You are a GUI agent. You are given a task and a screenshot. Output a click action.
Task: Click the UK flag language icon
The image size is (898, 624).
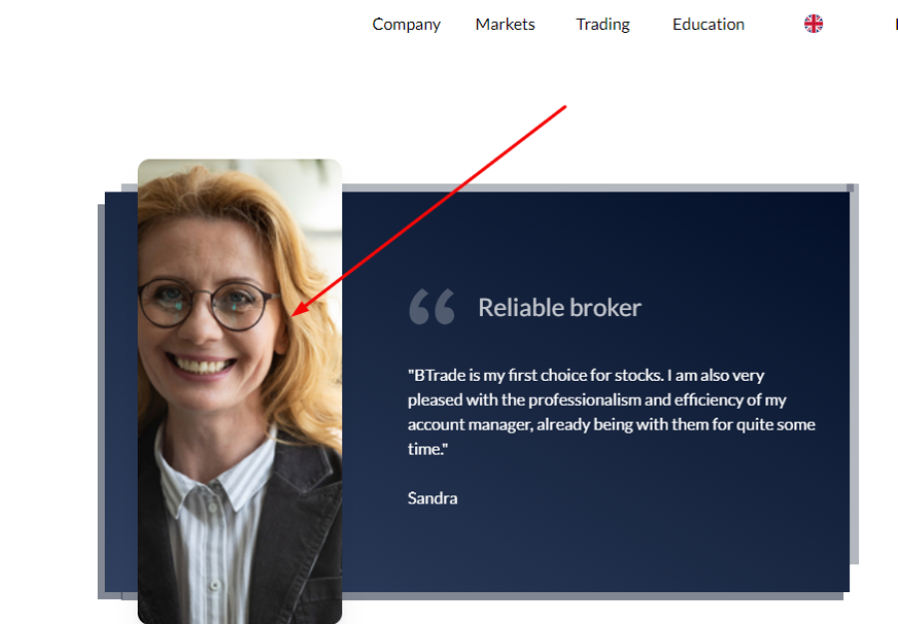click(813, 24)
